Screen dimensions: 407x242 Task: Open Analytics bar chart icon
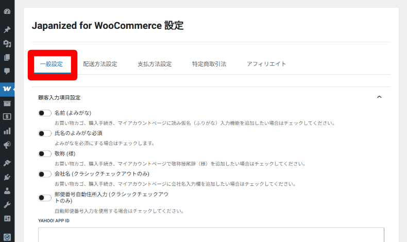(x=7, y=131)
